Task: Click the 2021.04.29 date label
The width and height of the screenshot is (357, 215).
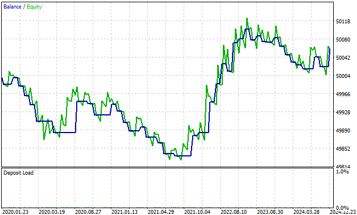Action: [161, 212]
